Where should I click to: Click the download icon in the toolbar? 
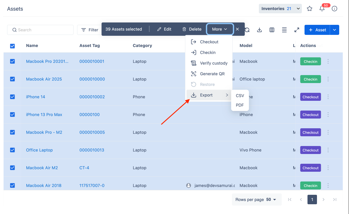point(259,30)
